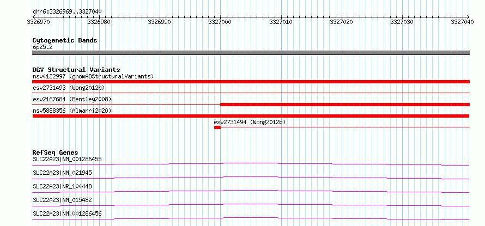Click the magenta line of SLC22A23|NR_104448

pos(251,191)
